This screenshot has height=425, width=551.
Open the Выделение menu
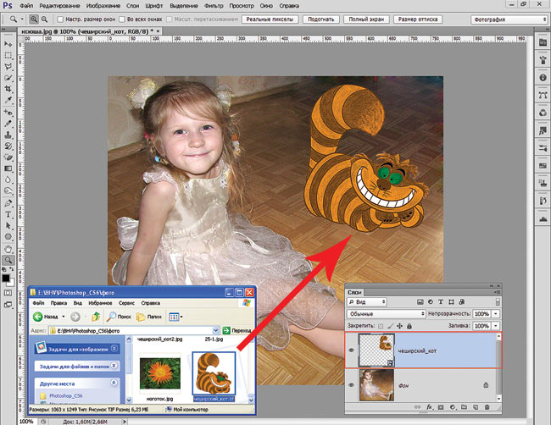[184, 6]
